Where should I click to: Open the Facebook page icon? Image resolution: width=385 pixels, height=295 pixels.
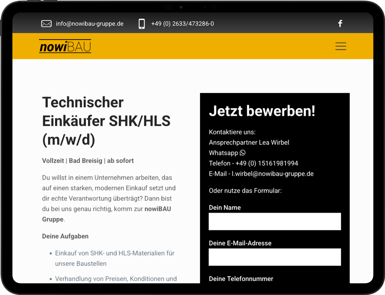[x=340, y=24]
